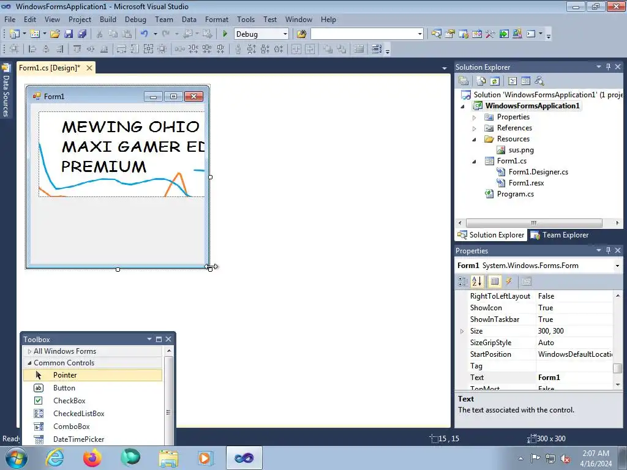Open the Debug configuration dropdown

(x=285, y=34)
